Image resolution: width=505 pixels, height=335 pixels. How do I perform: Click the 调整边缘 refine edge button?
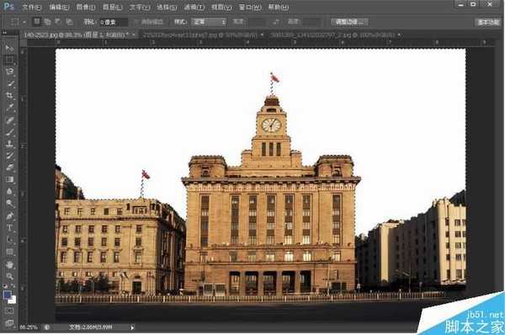tap(350, 22)
